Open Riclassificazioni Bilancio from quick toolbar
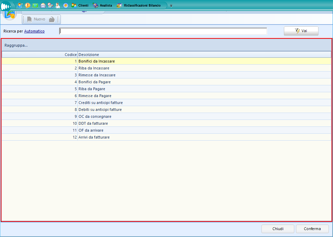333x237 pixels. tap(139, 6)
